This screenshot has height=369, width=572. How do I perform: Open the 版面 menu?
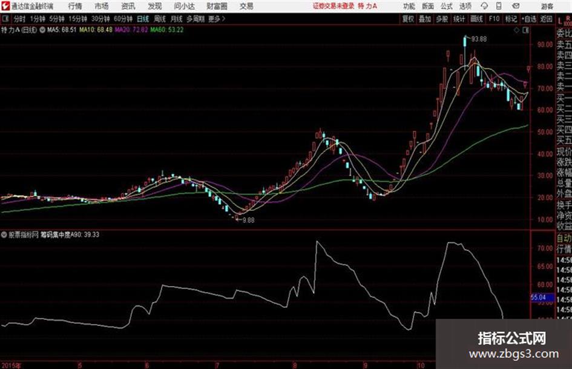[428, 6]
